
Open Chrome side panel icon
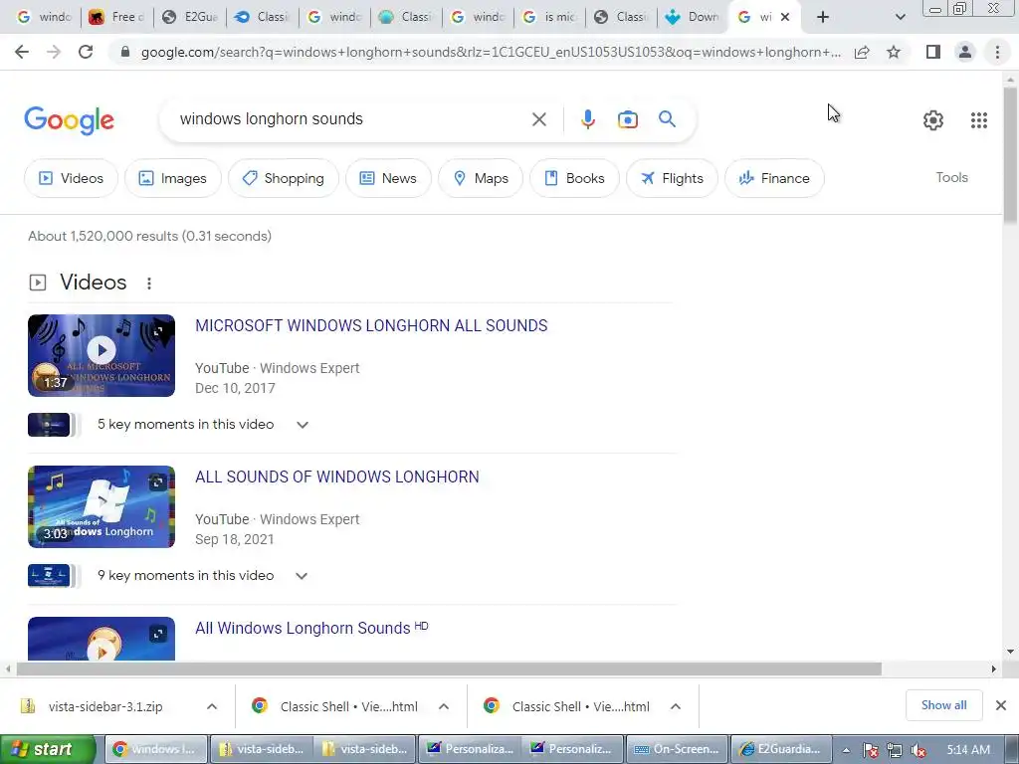pyautogui.click(x=933, y=52)
